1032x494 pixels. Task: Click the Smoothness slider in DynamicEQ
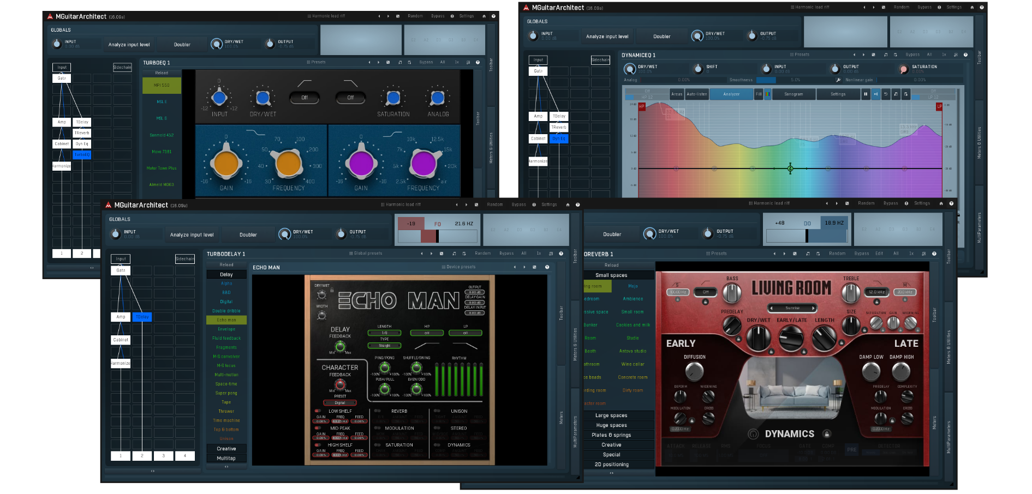pyautogui.click(x=766, y=80)
